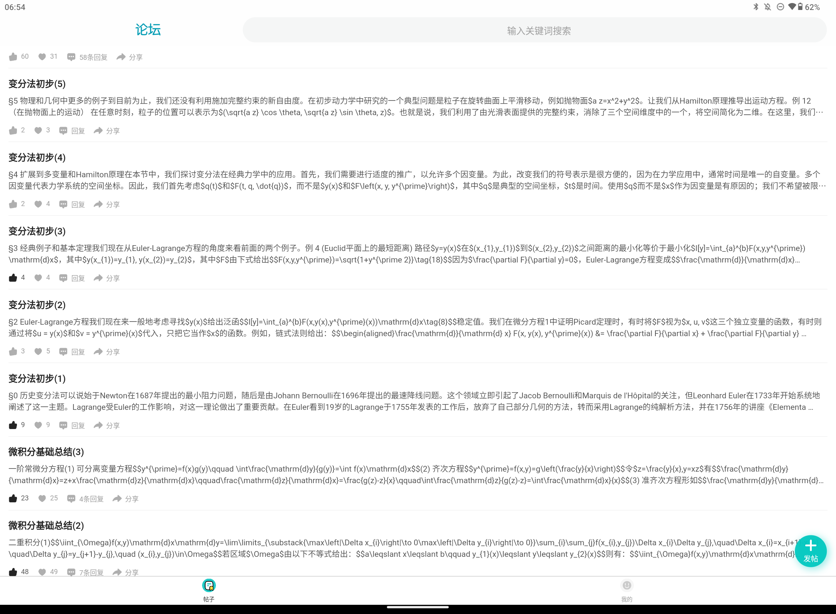836x614 pixels.
Task: Tap the share arrow under 变分法初步(5)
Action: tap(99, 130)
